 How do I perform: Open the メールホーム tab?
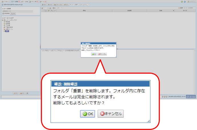pos(5,2)
